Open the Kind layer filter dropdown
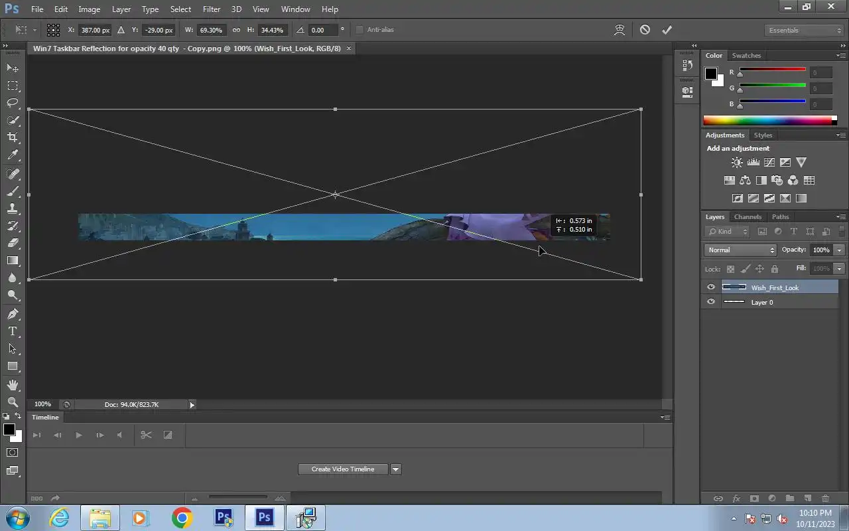 click(x=728, y=232)
